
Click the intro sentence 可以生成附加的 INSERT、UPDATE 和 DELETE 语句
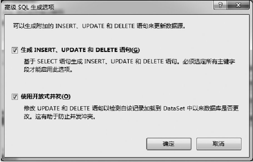[99, 26]
